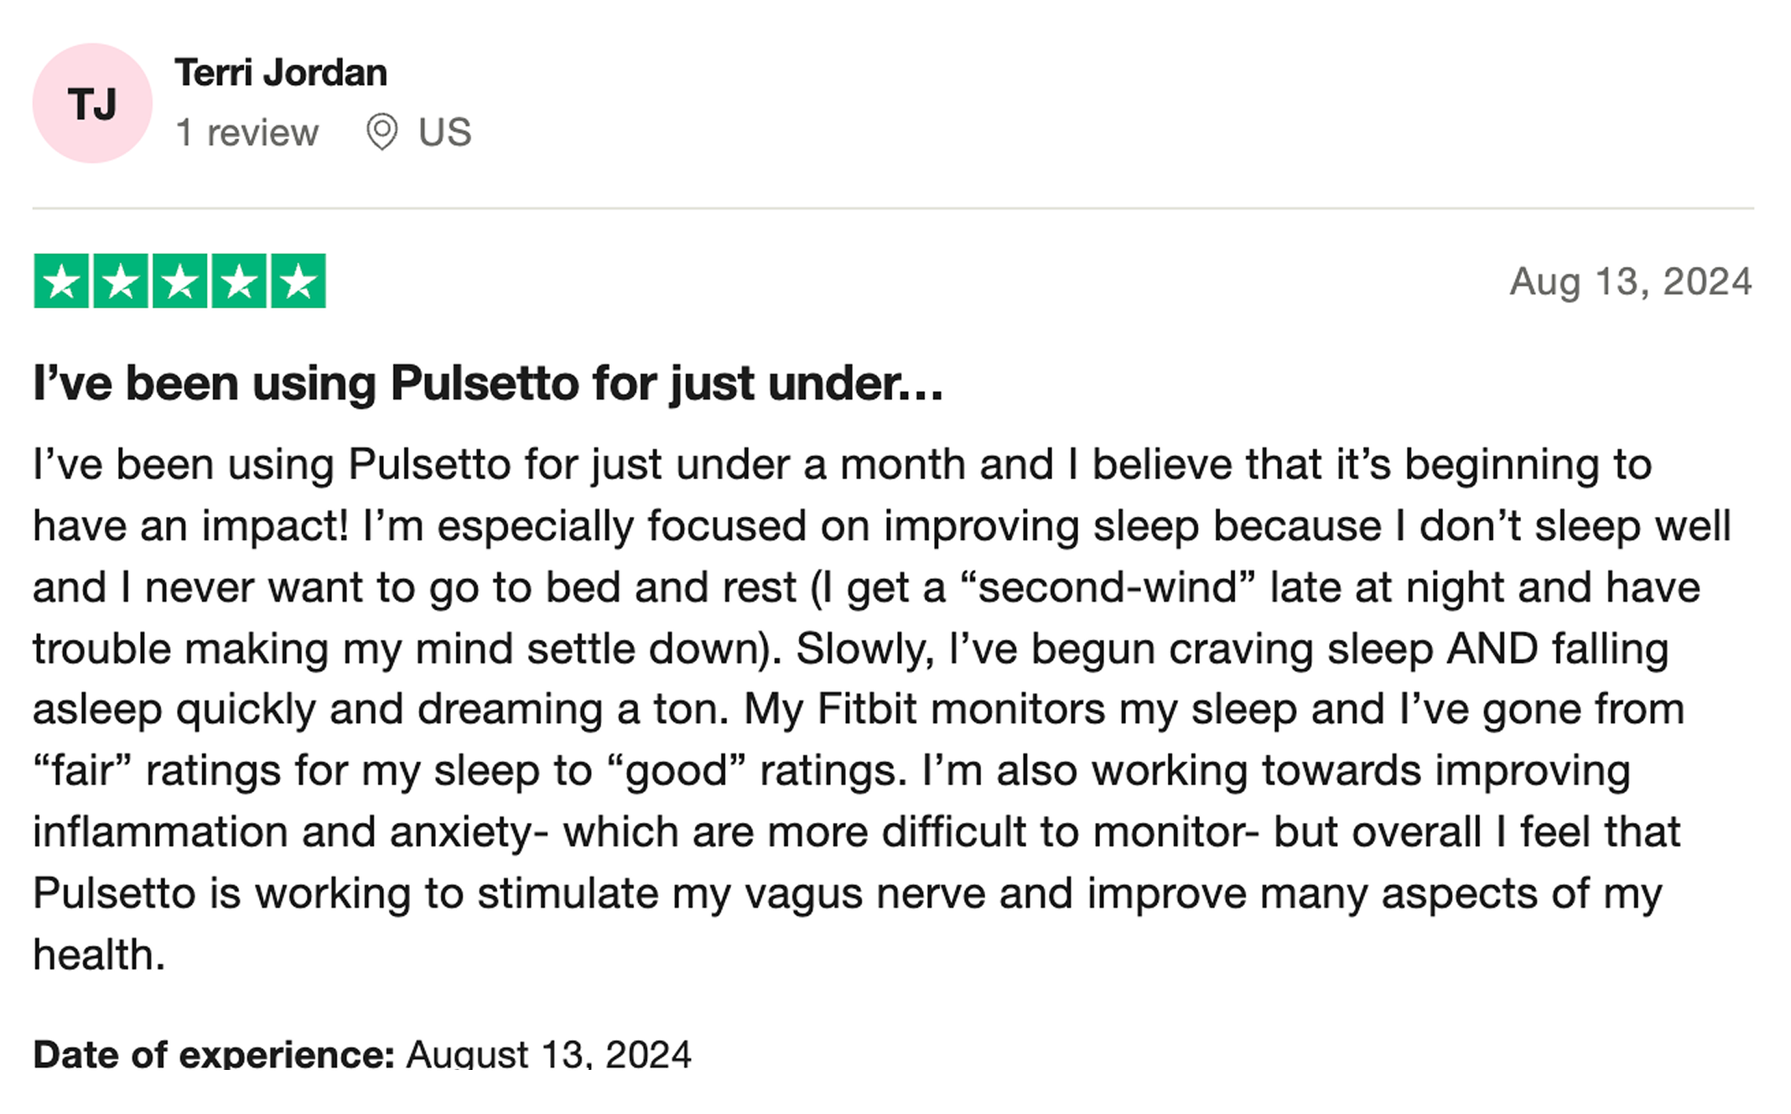
Task: Click the "Date of experience:" label
Action: click(x=213, y=1054)
